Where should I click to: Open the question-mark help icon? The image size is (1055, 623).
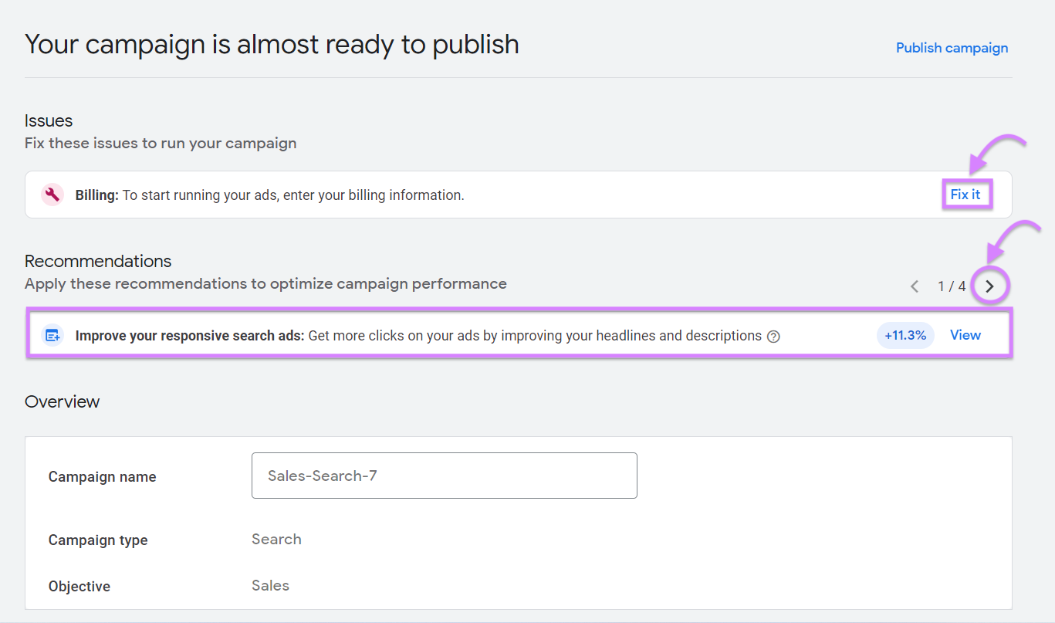[x=773, y=336]
